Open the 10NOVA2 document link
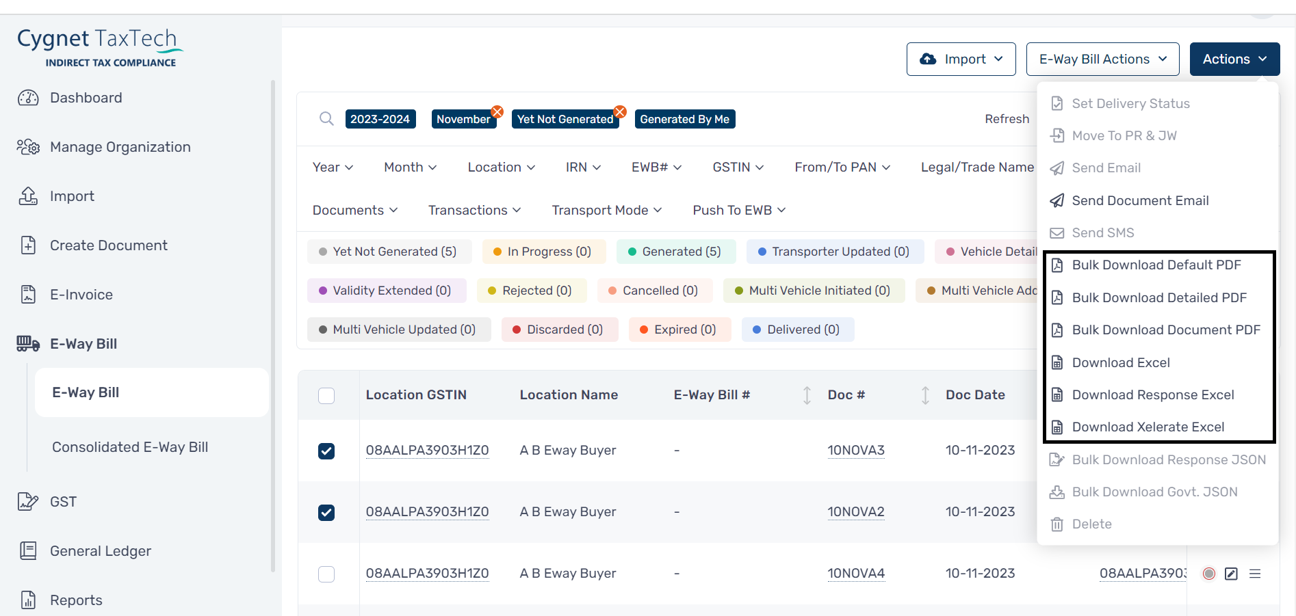The width and height of the screenshot is (1296, 616). pyautogui.click(x=856, y=512)
